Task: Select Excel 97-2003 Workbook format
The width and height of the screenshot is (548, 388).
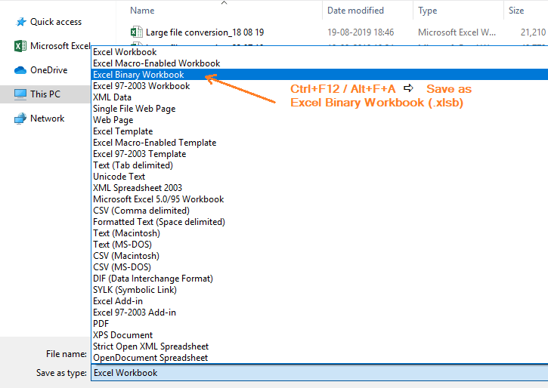Action: 320,86
